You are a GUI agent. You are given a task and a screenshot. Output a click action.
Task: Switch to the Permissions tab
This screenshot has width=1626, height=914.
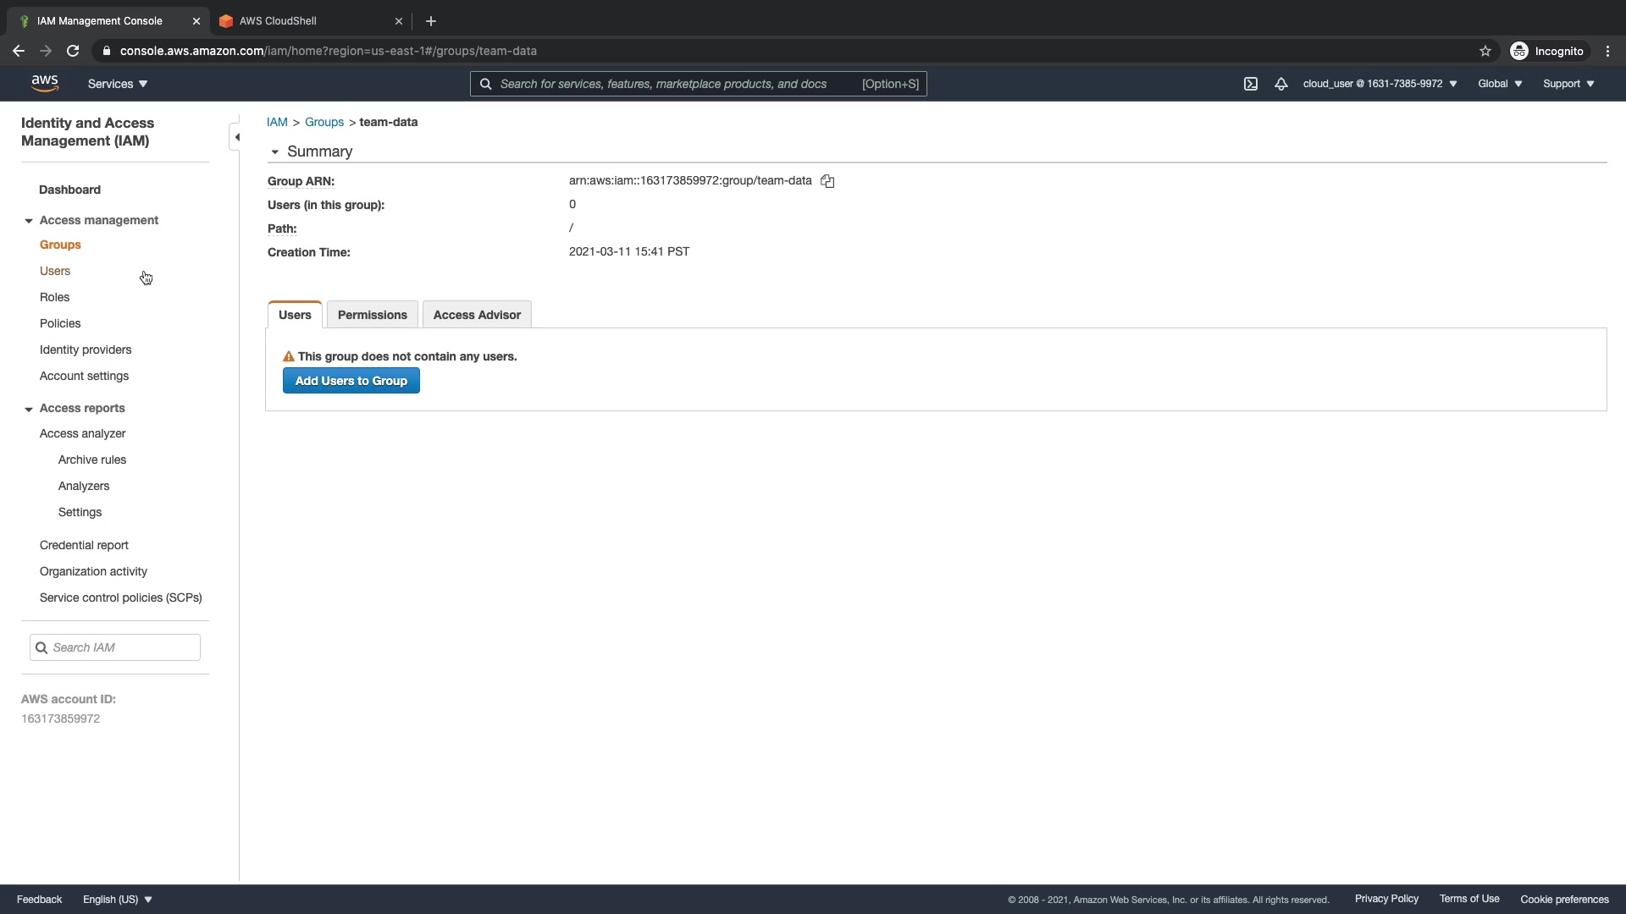click(x=372, y=315)
